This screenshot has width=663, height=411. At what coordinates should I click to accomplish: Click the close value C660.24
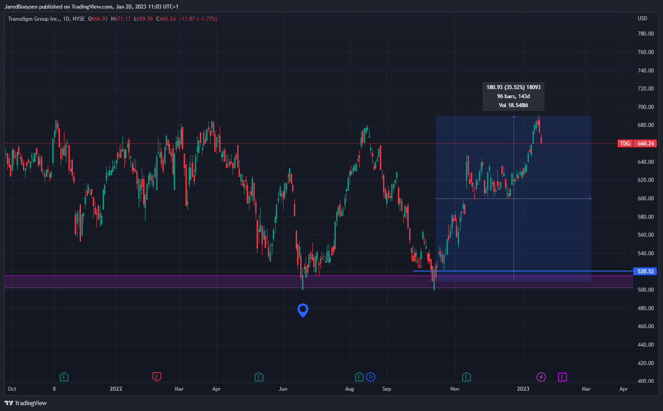tap(166, 19)
